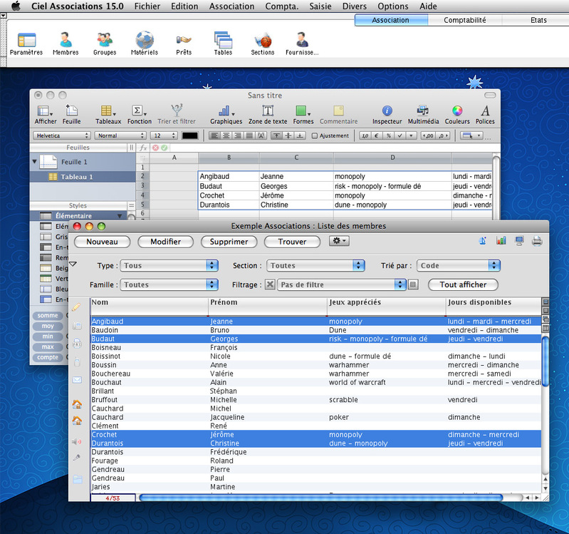569x534 pixels.
Task: Click the pencil icon in members sidebar
Action: (76, 307)
